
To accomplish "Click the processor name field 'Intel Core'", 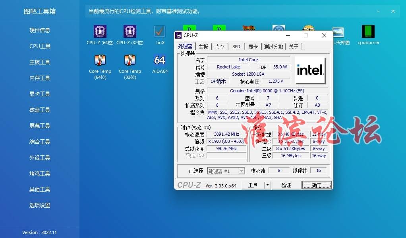I will [248, 60].
